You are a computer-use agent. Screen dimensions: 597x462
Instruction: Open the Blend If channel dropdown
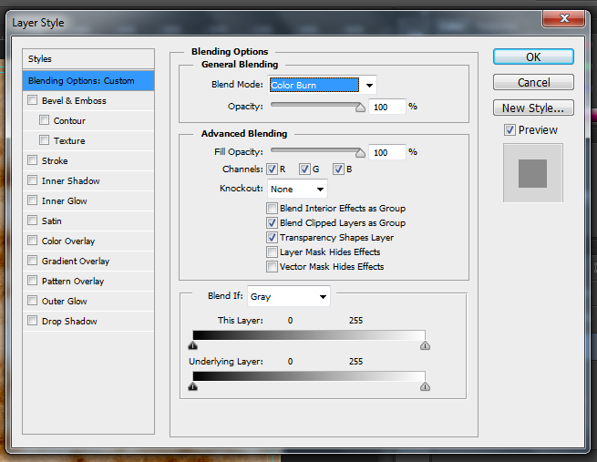pyautogui.click(x=289, y=296)
